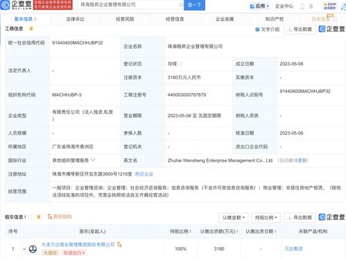Open equity chart icon after 大连万达商业管理集团

tap(119, 244)
